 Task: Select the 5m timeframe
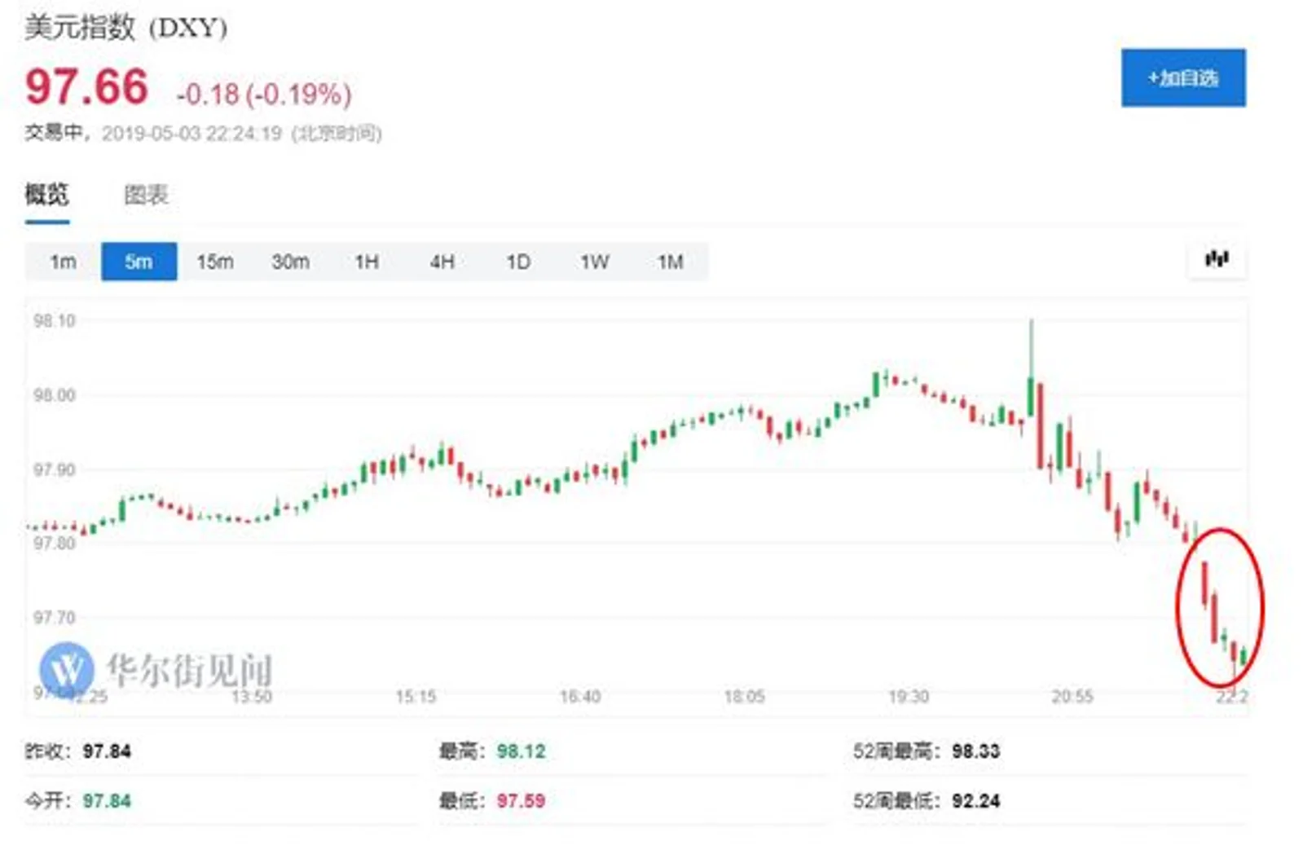click(139, 262)
